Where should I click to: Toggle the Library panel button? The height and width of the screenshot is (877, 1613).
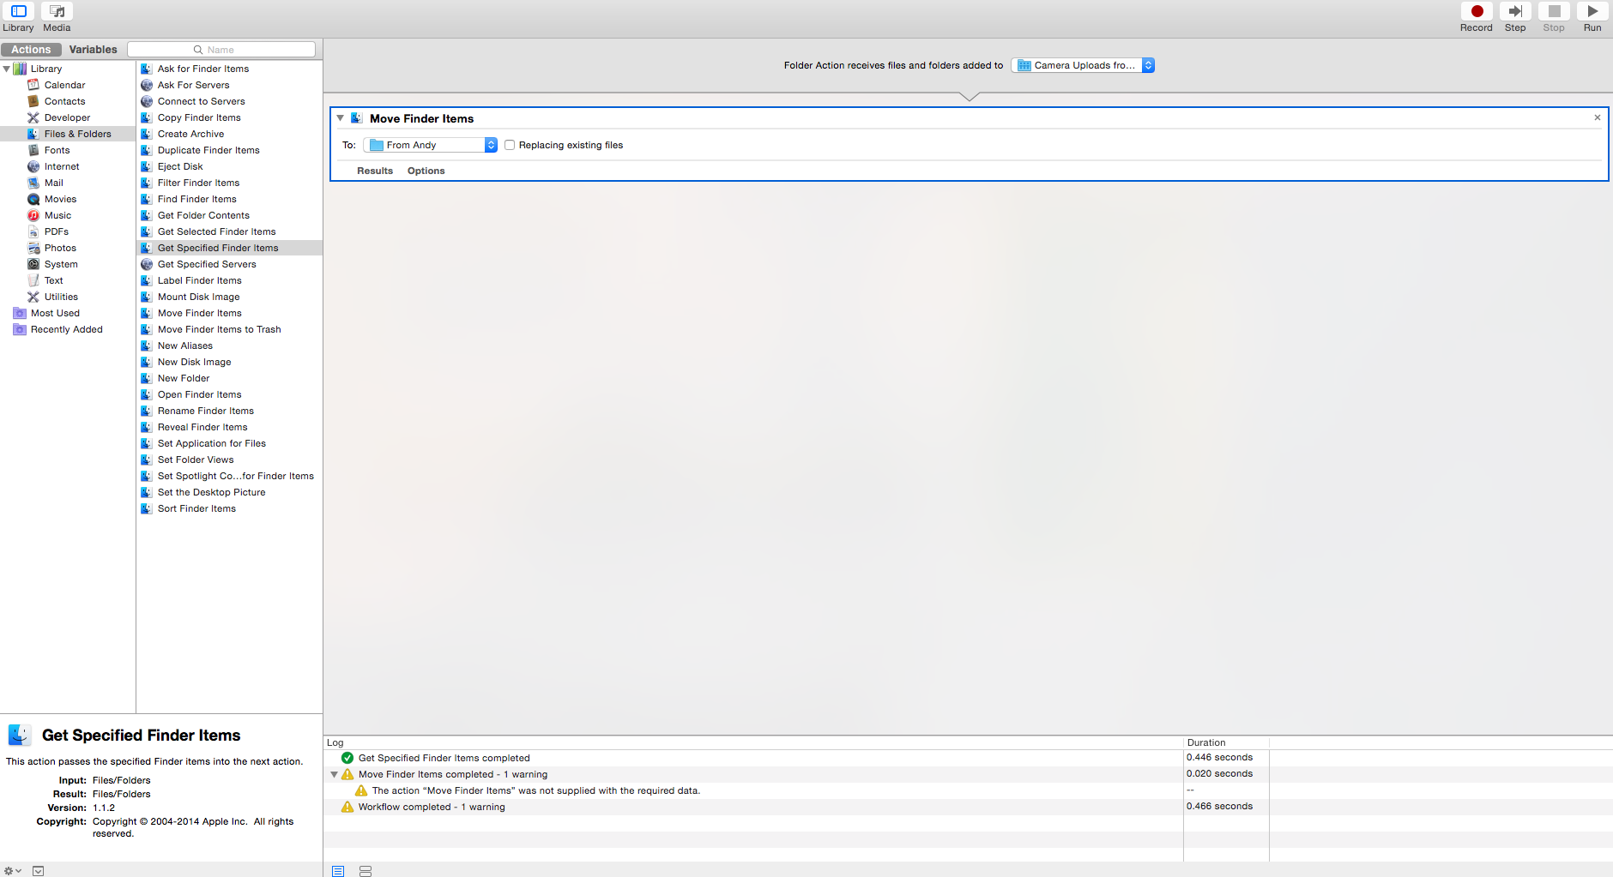coord(18,11)
